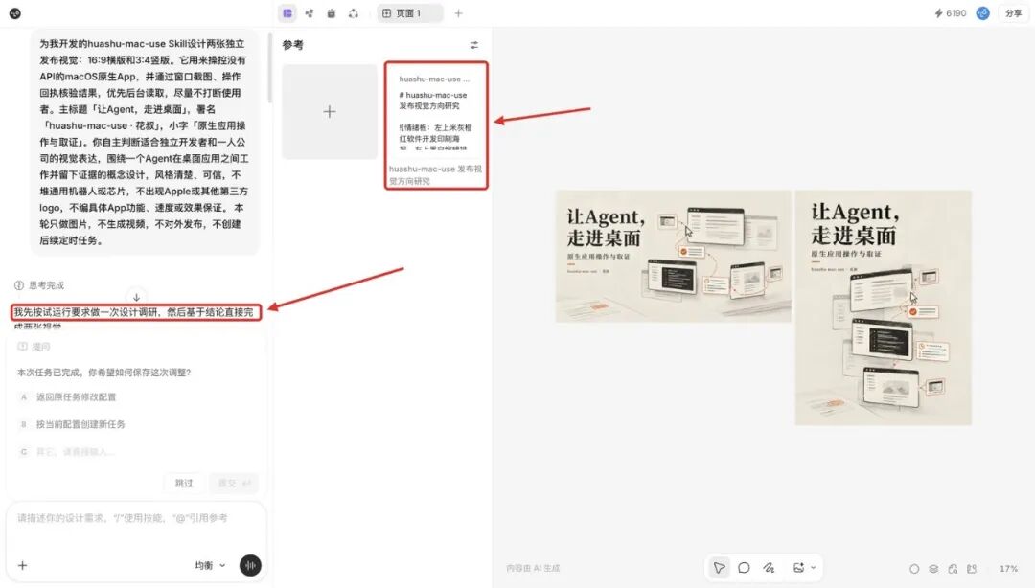Click the plus attachment icon in the prompt box
Viewport: 1035px width, 588px height.
point(22,566)
